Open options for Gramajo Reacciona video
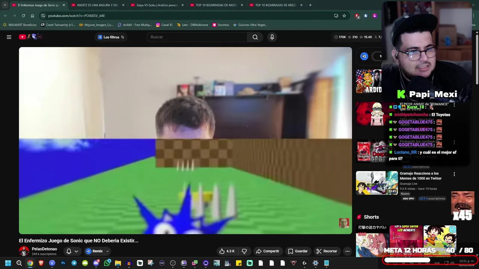Viewport: 479px width, 269px height. click(x=454, y=174)
